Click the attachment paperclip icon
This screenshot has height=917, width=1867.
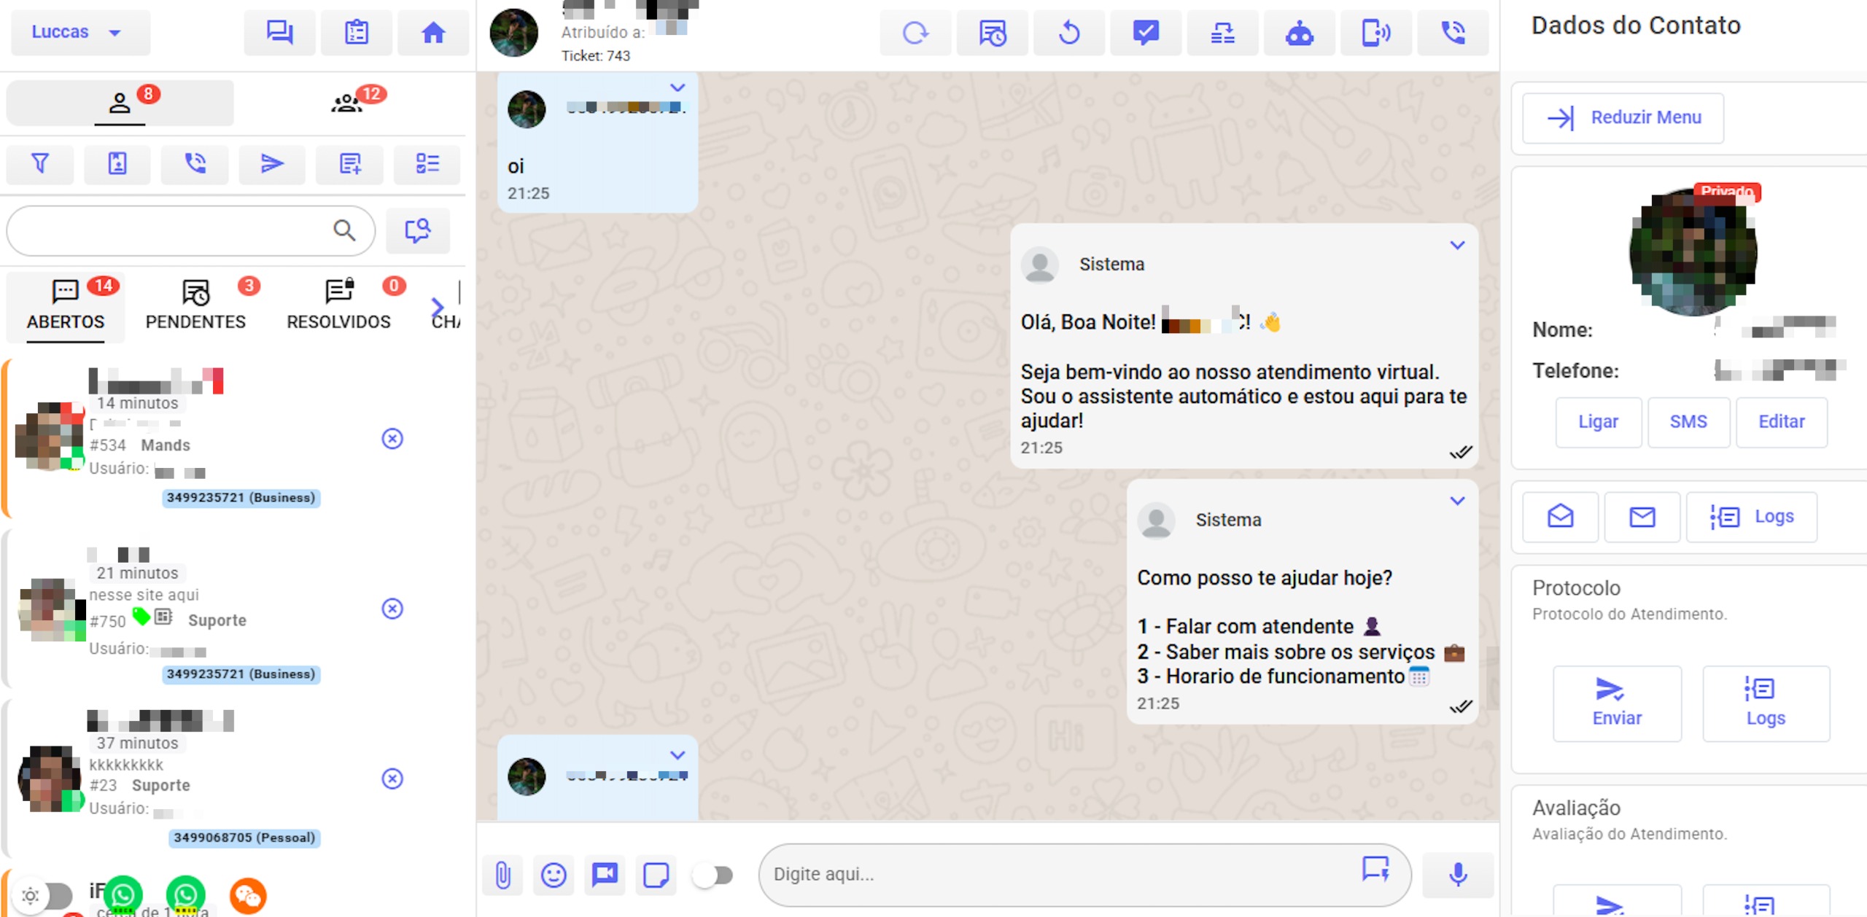click(x=502, y=874)
